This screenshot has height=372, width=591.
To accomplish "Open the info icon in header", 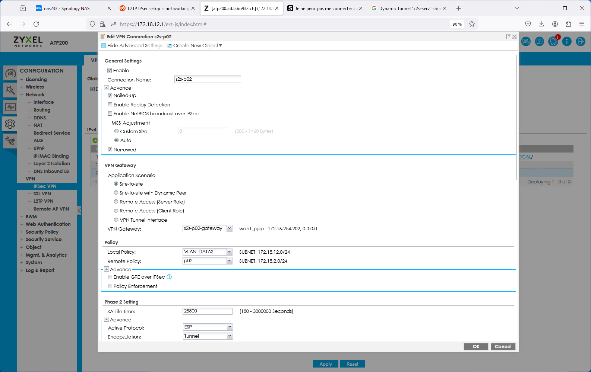I will [567, 41].
